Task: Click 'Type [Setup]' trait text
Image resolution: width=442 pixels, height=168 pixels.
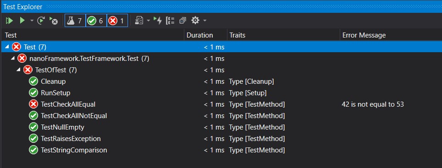Action: (x=248, y=93)
